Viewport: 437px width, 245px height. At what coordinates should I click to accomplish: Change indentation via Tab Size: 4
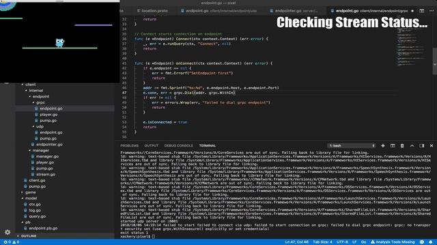pos(322,242)
